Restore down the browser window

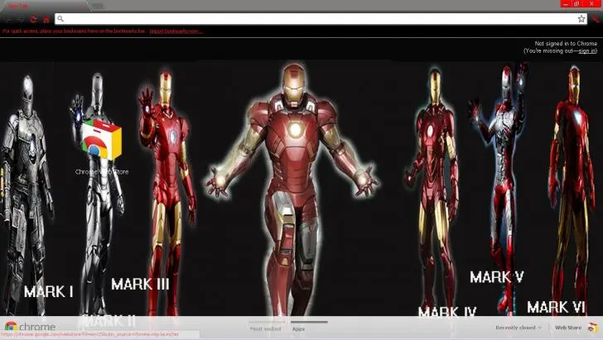[576, 3]
